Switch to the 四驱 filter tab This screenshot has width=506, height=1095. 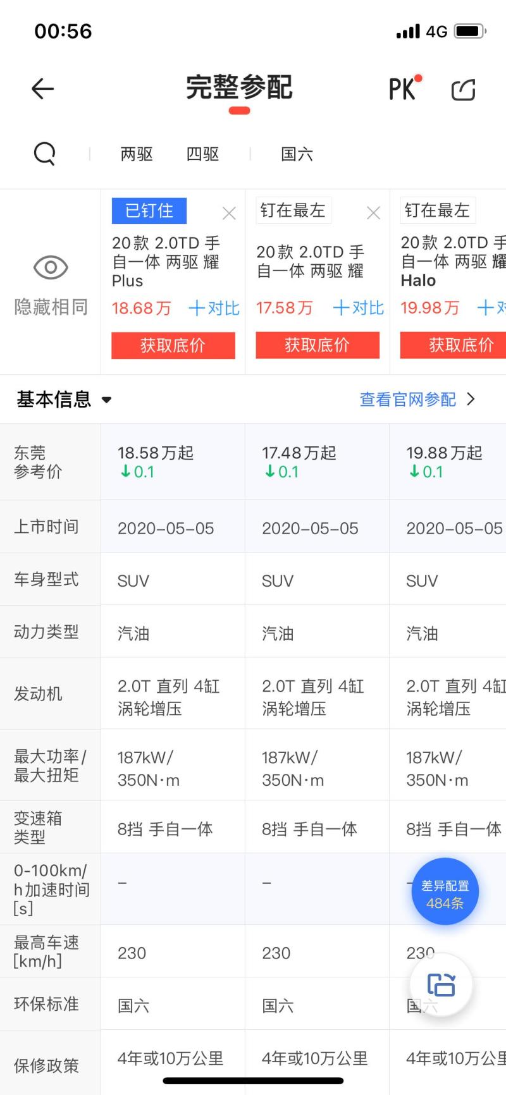coord(202,154)
